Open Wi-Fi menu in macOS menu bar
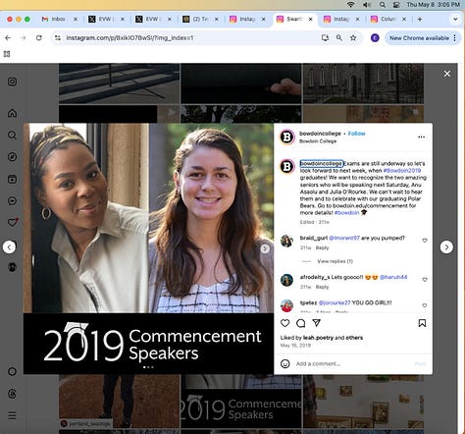 tap(350, 5)
